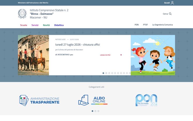This screenshot has height=121, width=193.
Task: Open the Servizi menu
Action: 35,25
